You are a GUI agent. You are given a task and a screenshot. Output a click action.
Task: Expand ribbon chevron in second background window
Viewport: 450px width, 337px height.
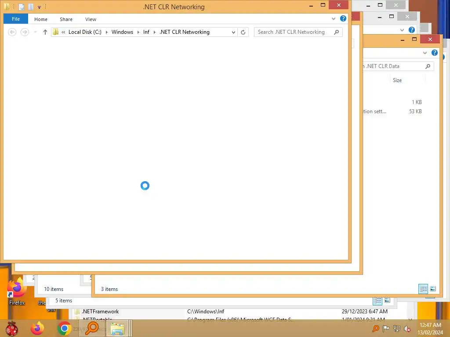402,30
